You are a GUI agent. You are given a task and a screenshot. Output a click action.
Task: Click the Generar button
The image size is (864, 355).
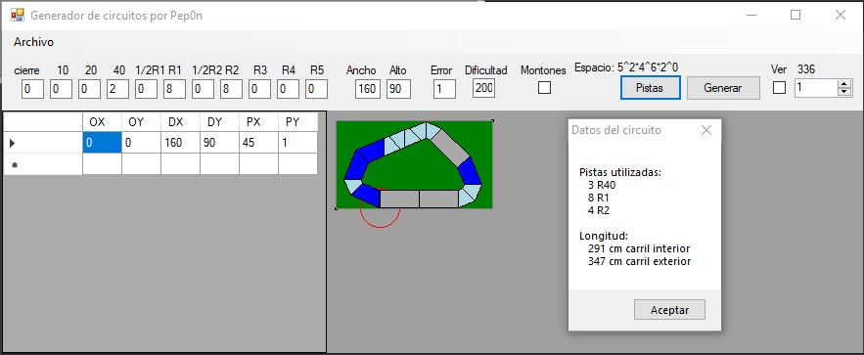tap(723, 88)
